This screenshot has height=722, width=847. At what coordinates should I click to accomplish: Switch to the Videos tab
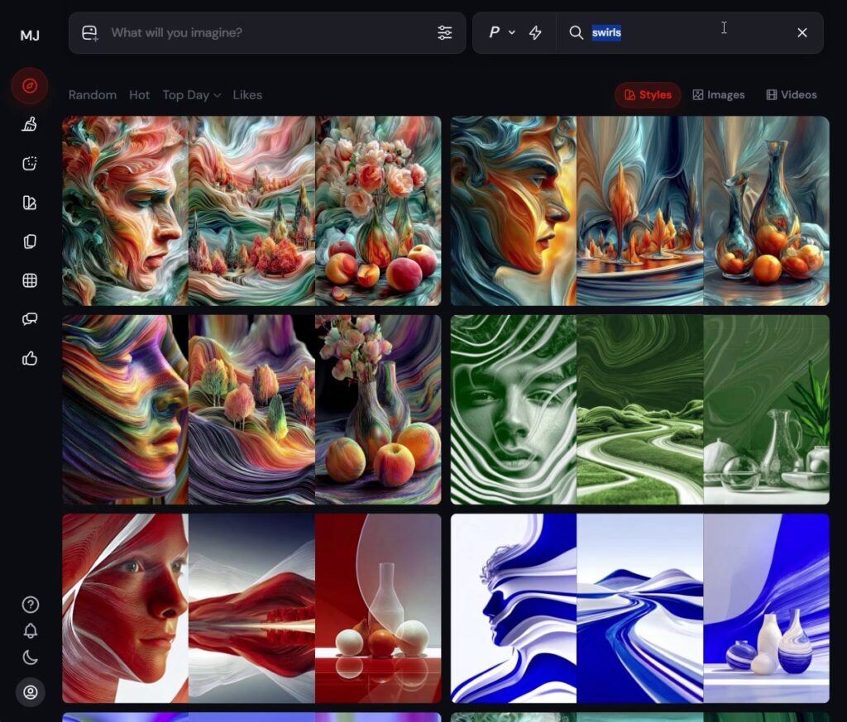point(791,95)
